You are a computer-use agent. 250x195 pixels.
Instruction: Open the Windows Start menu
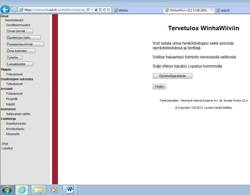click(7, 190)
